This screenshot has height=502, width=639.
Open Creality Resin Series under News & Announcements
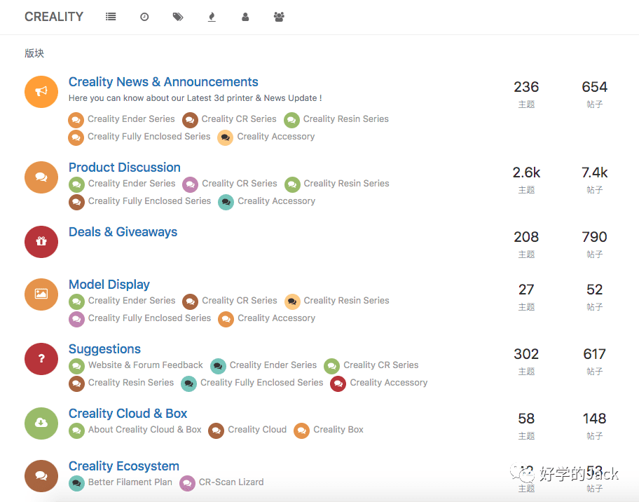(345, 119)
